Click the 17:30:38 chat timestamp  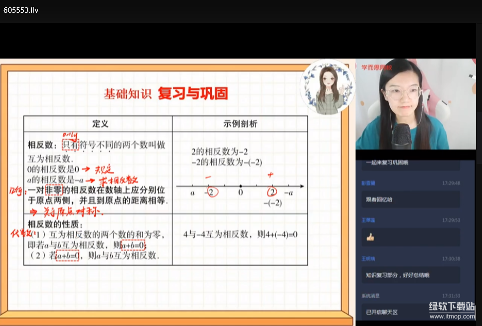coord(451,259)
